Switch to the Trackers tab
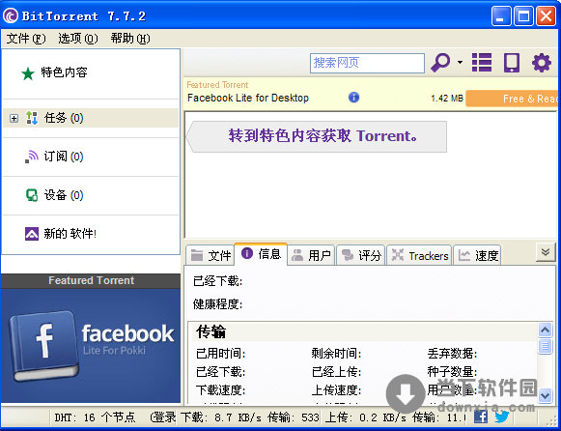Viewport: 561px width, 431px height. click(420, 255)
